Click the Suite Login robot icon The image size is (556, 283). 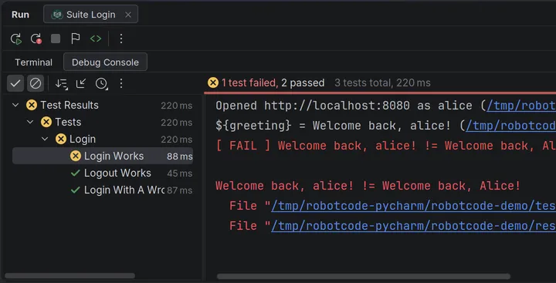click(57, 15)
